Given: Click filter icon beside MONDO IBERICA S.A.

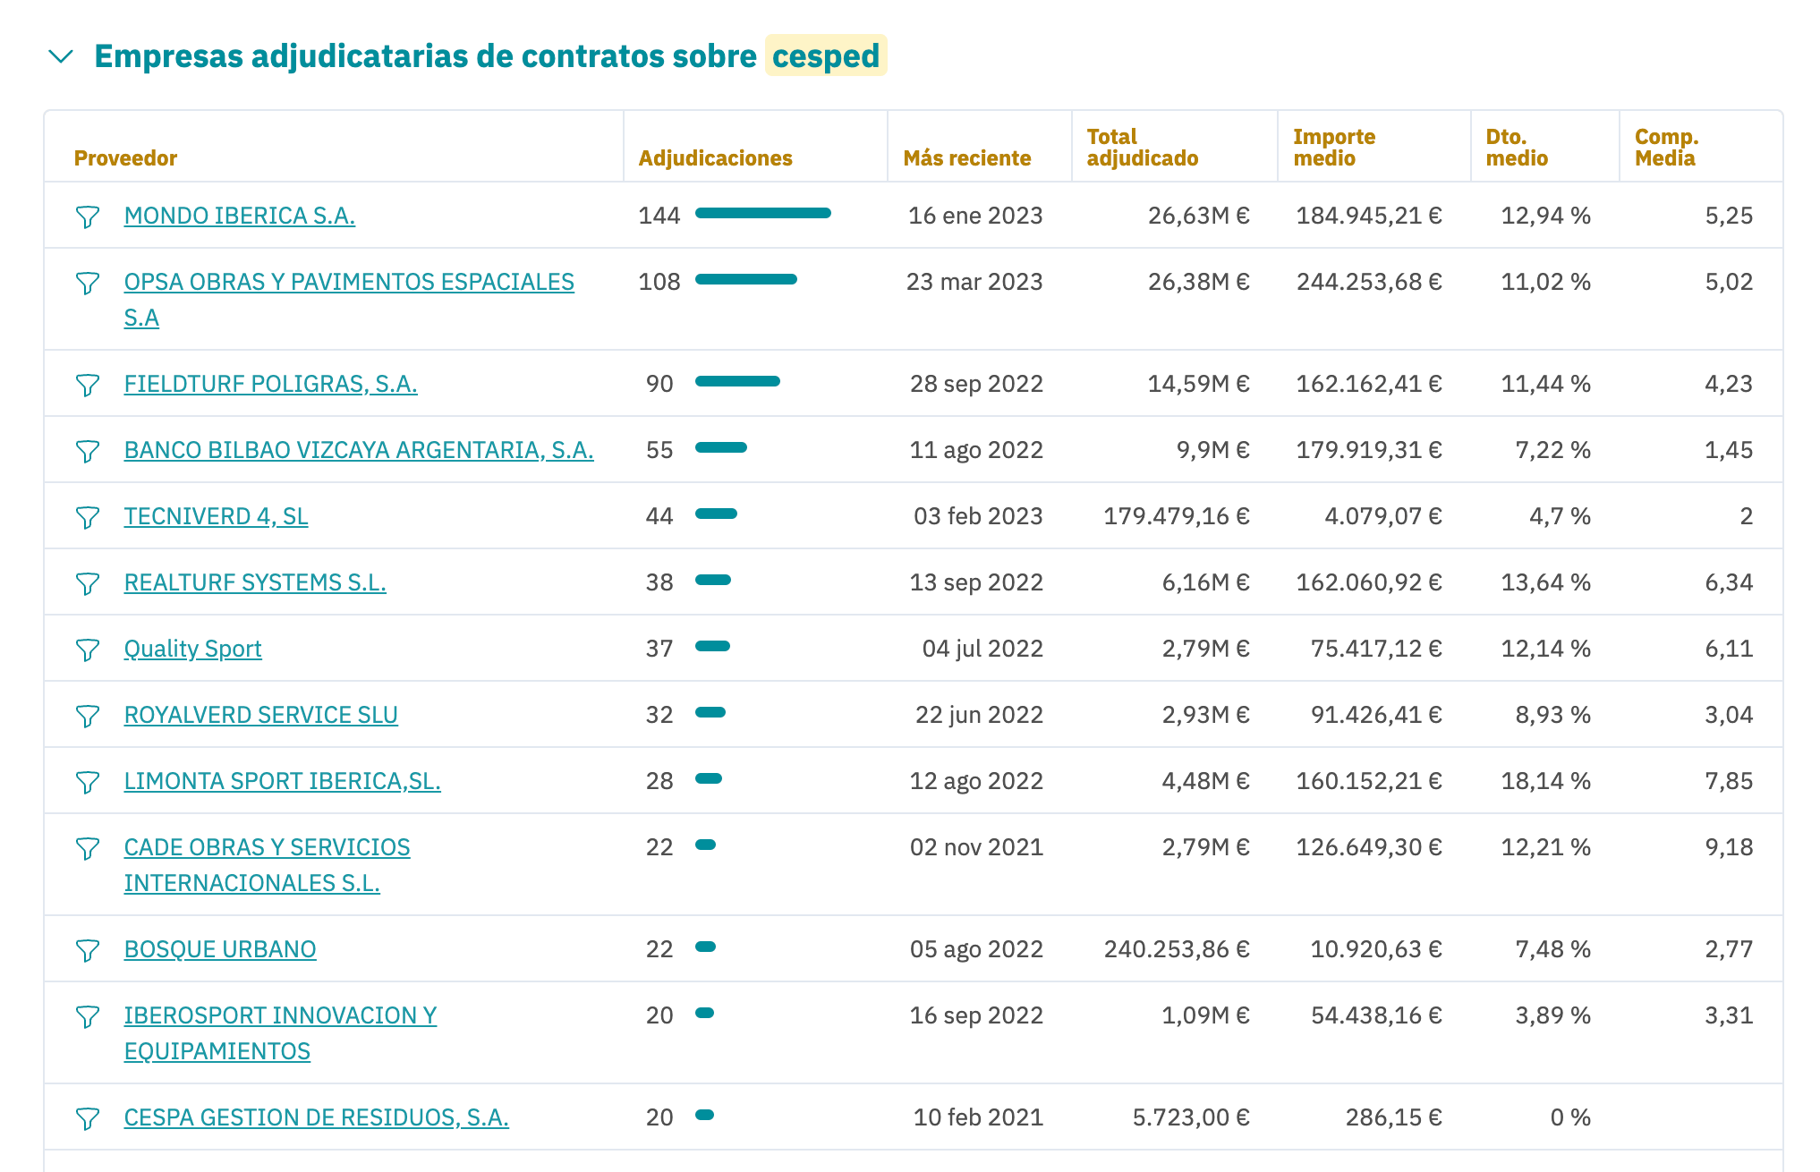Looking at the screenshot, I should [87, 217].
